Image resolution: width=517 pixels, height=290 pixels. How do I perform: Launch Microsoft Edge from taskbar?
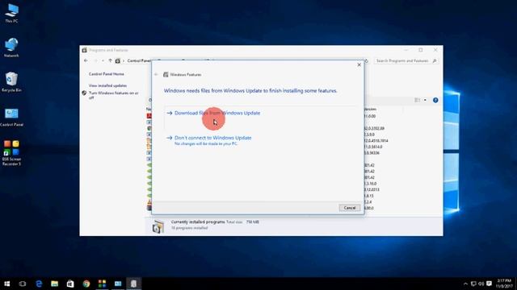pos(39,284)
